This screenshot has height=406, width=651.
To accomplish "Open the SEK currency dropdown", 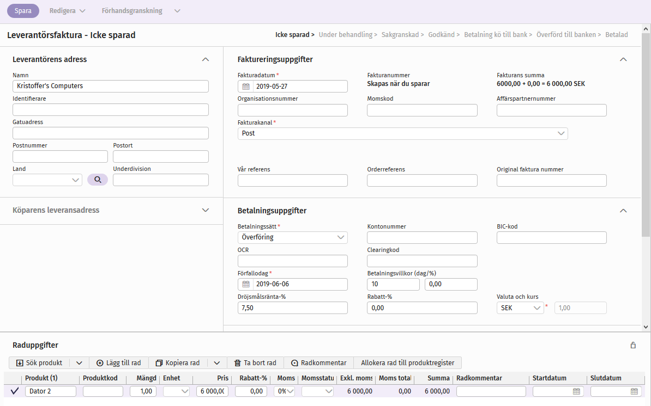I will point(520,308).
